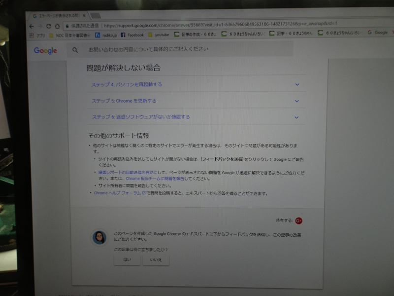
Task: Open the 障害レポートの自動送信を有効に link
Action: click(x=128, y=172)
